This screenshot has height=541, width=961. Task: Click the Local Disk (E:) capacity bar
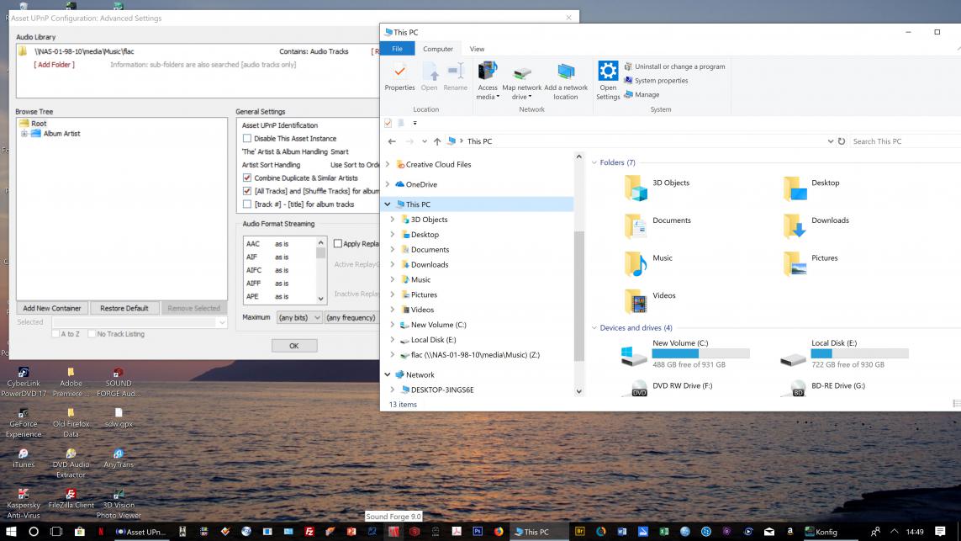click(x=859, y=354)
